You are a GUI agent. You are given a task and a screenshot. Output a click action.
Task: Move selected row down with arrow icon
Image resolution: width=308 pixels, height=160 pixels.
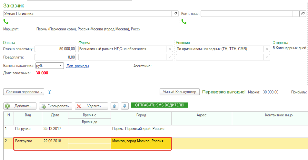(125, 106)
